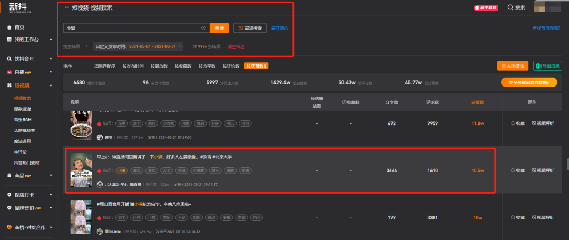Remove the 自定义发布时间 date filter tag
569x240 pixels.
pos(179,46)
